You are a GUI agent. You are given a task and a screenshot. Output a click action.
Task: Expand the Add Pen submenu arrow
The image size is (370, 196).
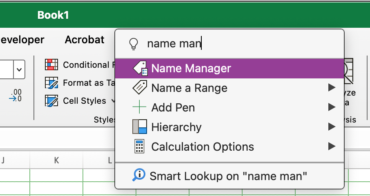tap(332, 107)
